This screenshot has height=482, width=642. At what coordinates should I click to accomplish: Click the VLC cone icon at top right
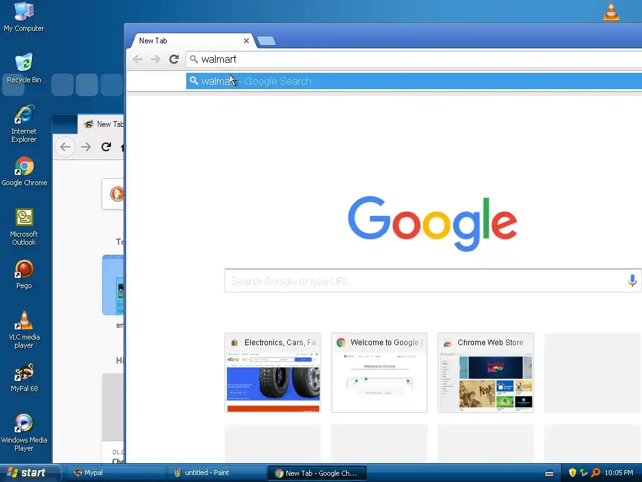point(611,11)
